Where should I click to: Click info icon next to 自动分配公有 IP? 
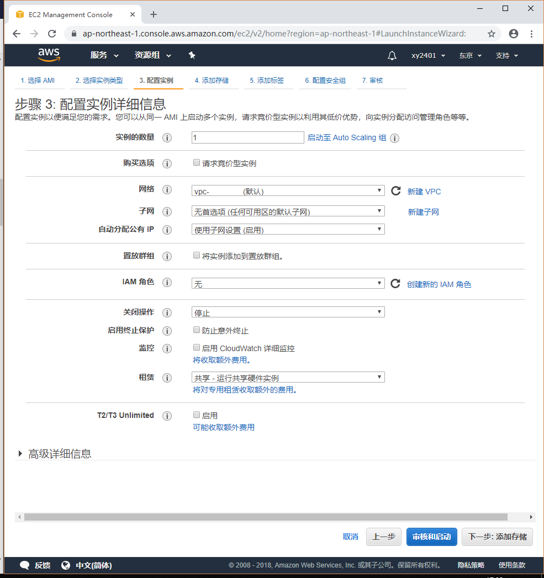(167, 230)
